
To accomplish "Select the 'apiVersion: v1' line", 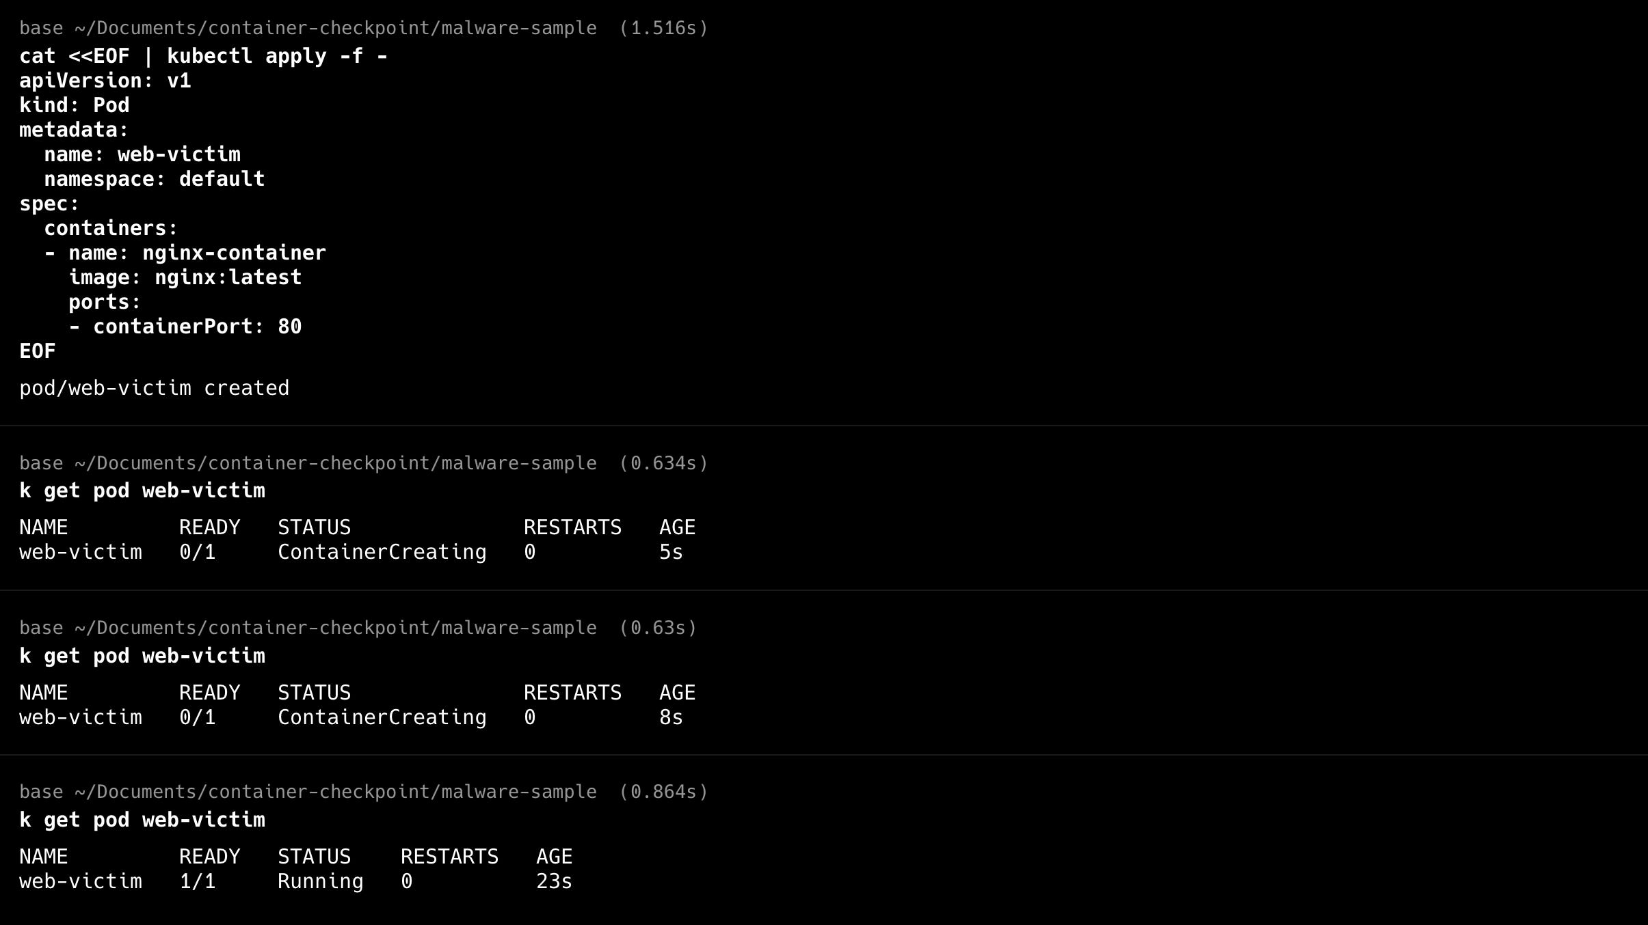I will tap(105, 81).
